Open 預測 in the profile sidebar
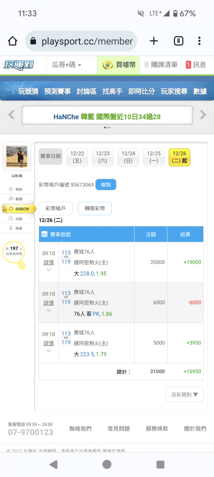 point(16,189)
